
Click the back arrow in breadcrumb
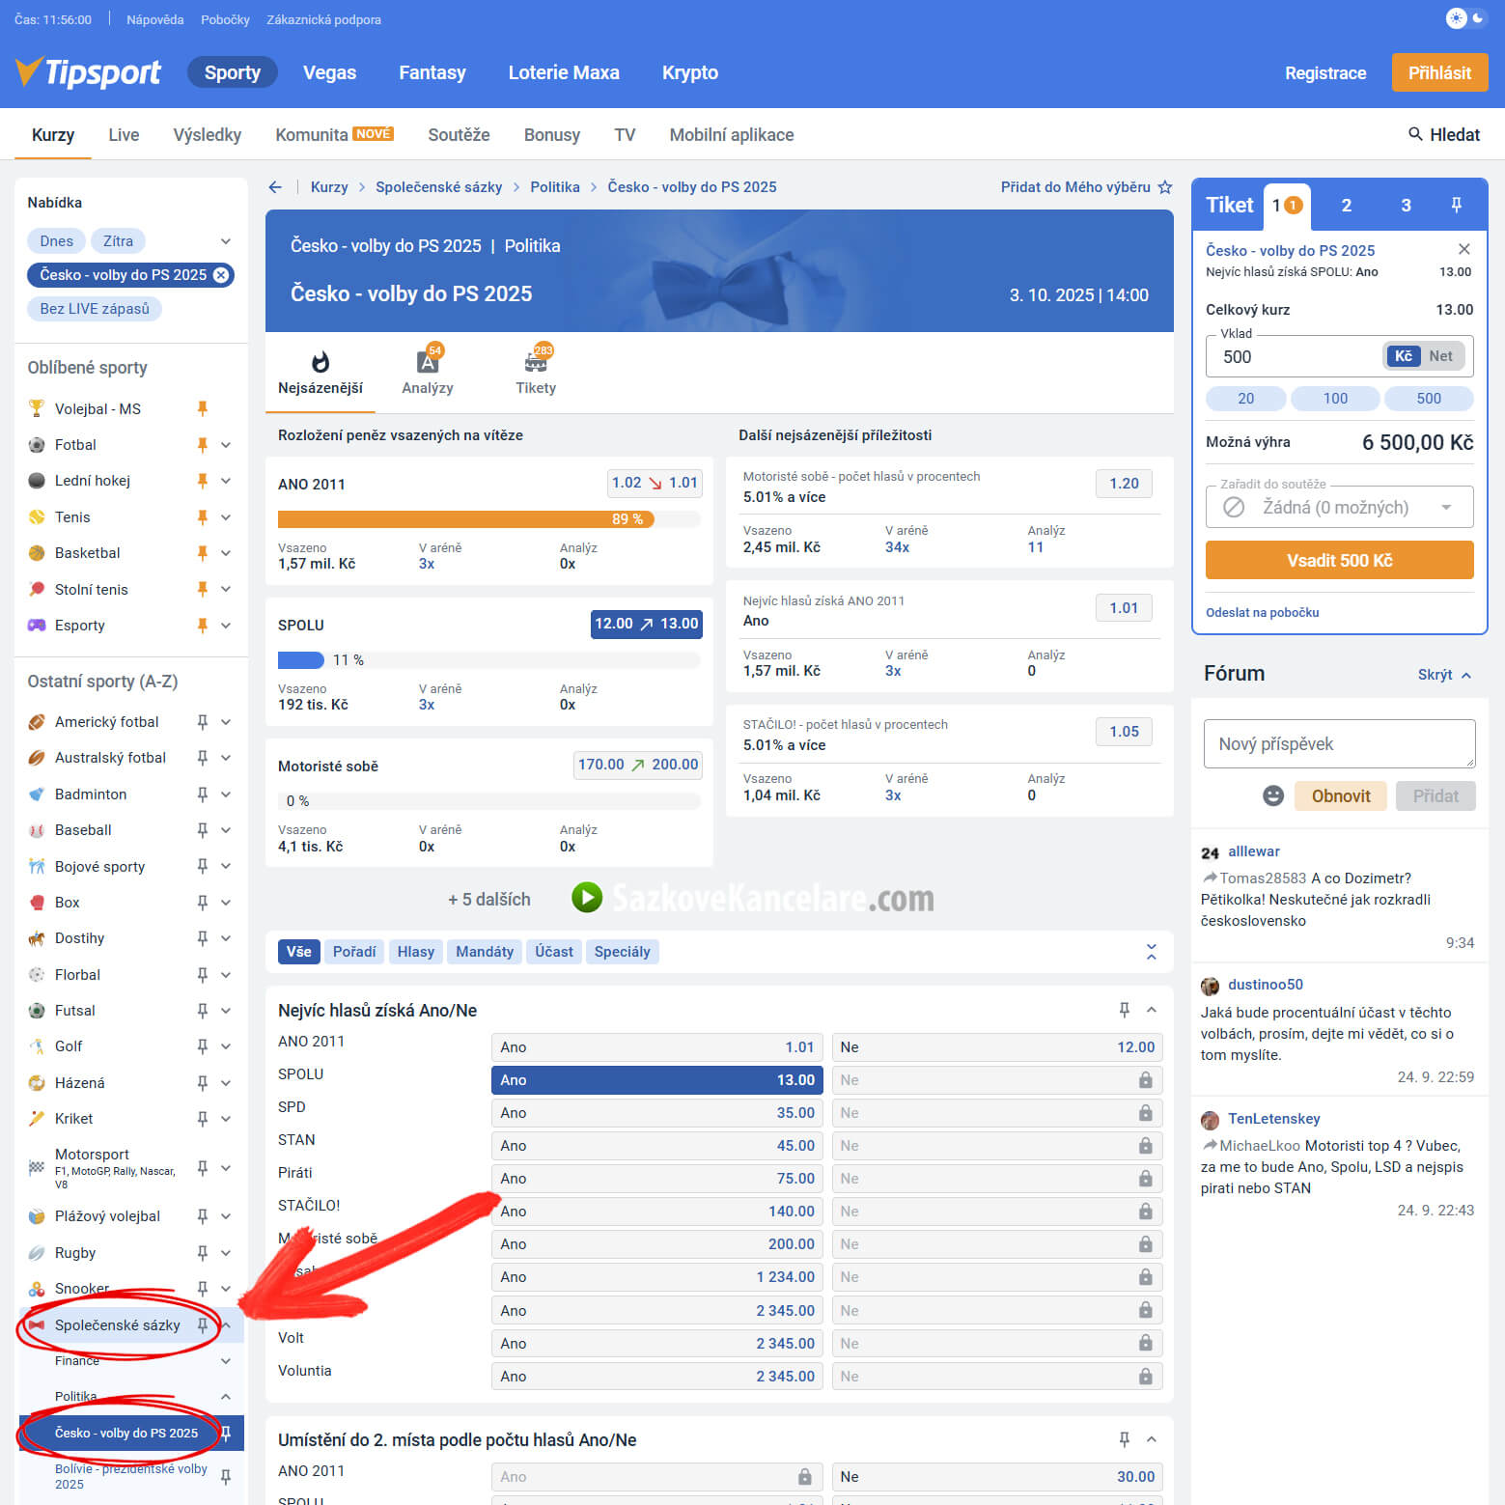pos(276,187)
